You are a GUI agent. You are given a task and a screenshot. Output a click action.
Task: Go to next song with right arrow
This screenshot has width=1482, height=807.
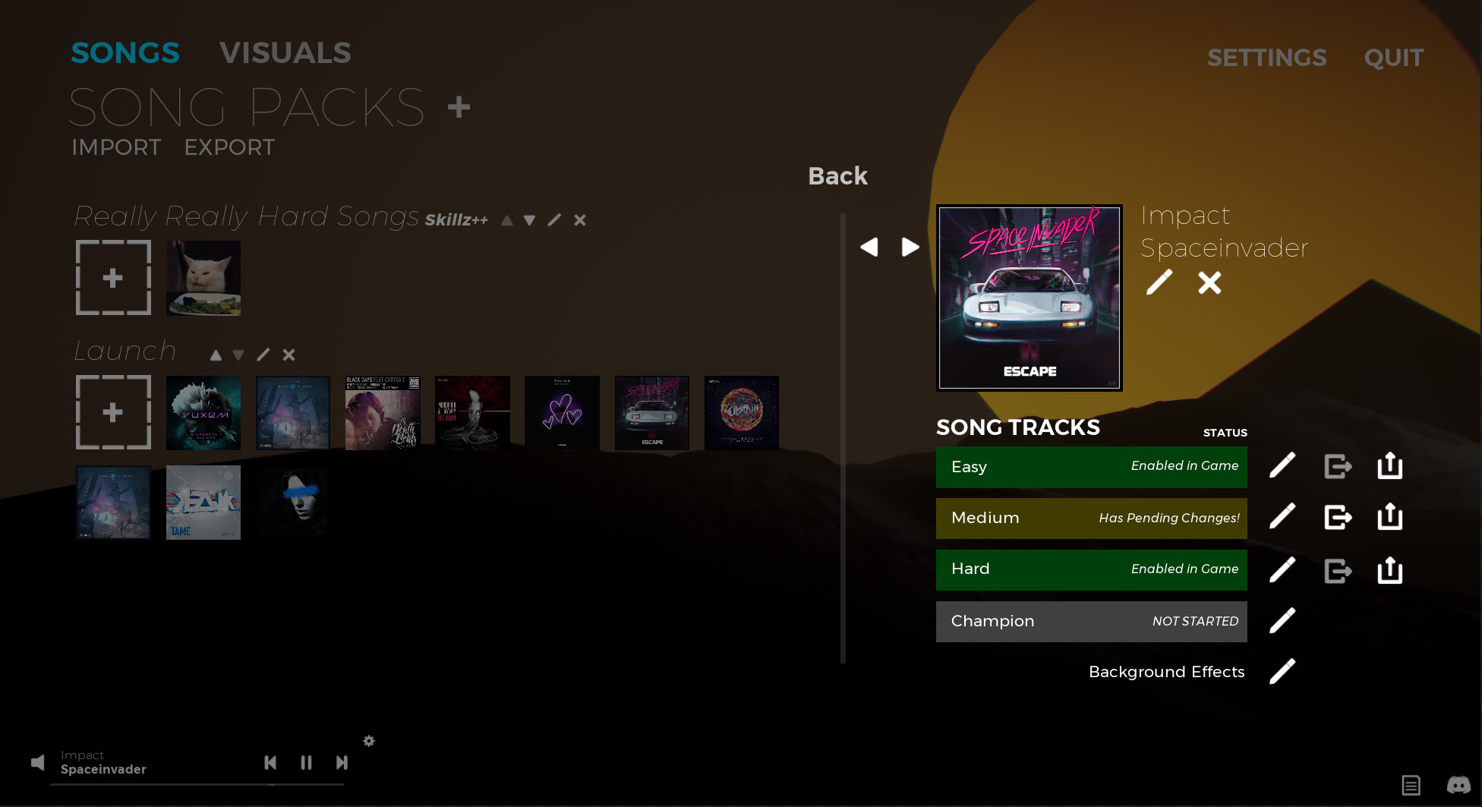[x=910, y=247]
